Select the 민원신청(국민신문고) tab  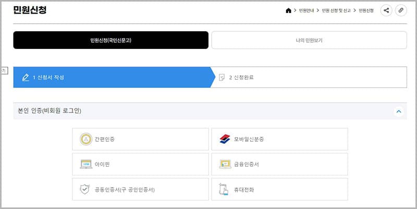111,40
